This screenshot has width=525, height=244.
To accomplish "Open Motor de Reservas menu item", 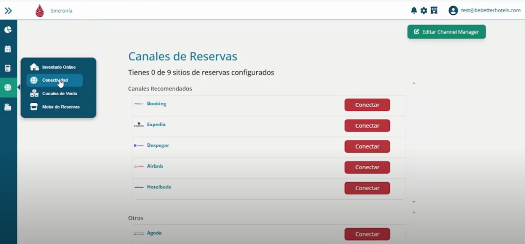I will coord(55,107).
